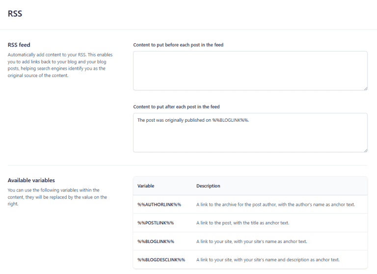This screenshot has width=377, height=274.
Task: Click the 'RSS' page title
Action: coord(15,14)
